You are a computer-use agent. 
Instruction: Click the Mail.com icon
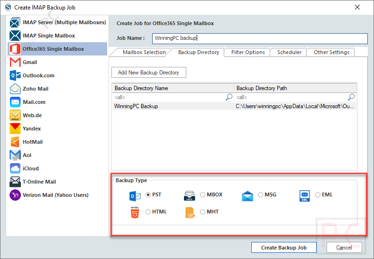click(x=15, y=102)
